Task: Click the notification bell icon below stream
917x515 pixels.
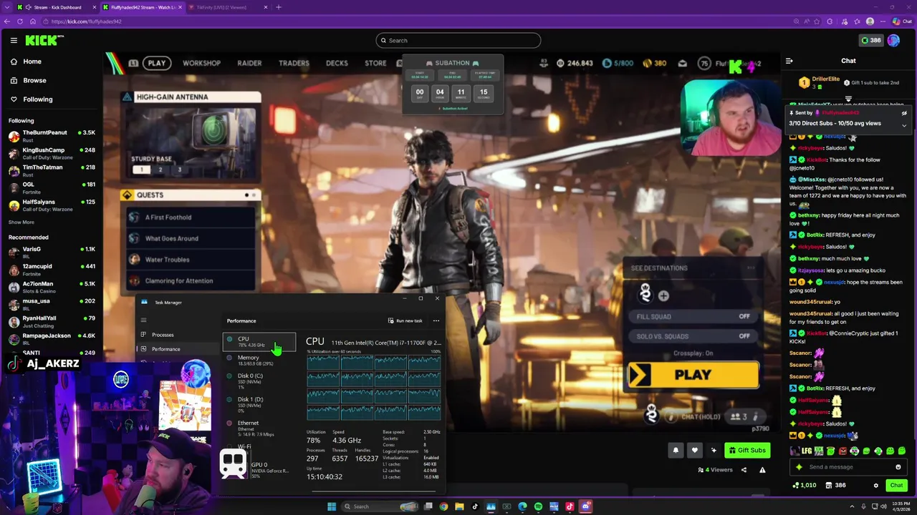Action: click(x=675, y=450)
